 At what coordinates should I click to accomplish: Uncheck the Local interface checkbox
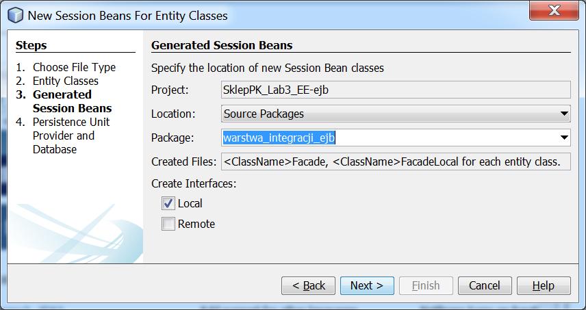click(168, 203)
